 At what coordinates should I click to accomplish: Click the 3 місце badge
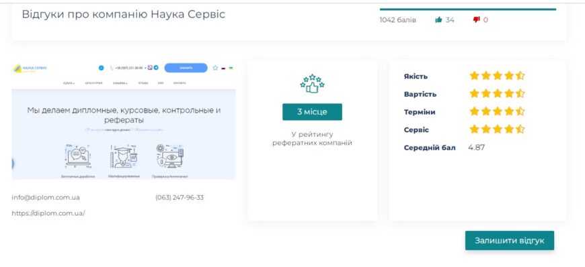click(x=312, y=112)
